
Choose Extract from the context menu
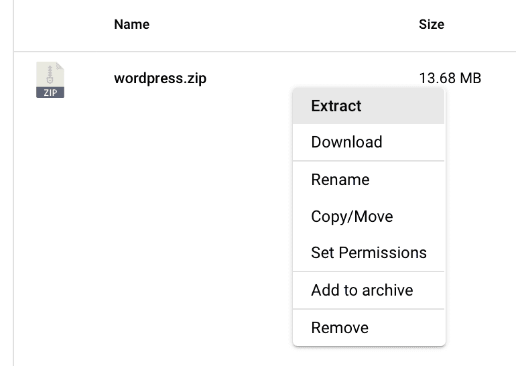[x=369, y=106]
